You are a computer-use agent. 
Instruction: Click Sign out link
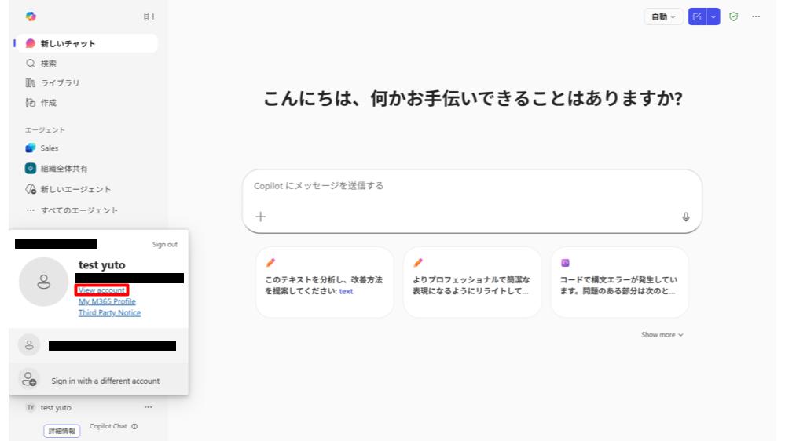(165, 245)
